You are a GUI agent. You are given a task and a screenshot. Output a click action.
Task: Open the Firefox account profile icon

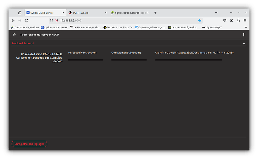[231, 21]
